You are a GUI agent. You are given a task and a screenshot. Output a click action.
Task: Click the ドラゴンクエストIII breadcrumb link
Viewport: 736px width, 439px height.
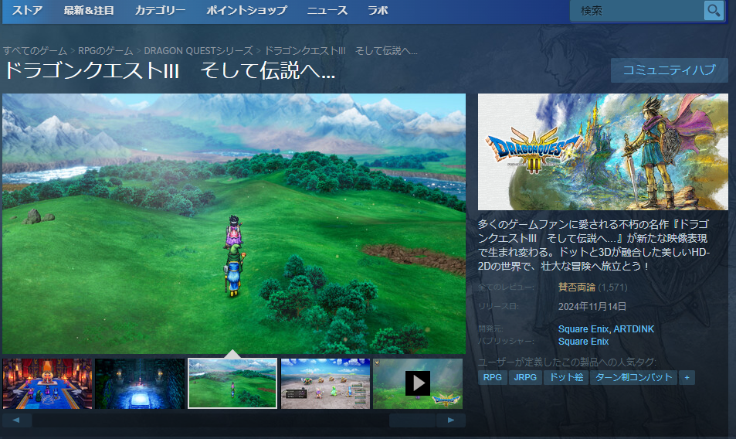coord(341,51)
